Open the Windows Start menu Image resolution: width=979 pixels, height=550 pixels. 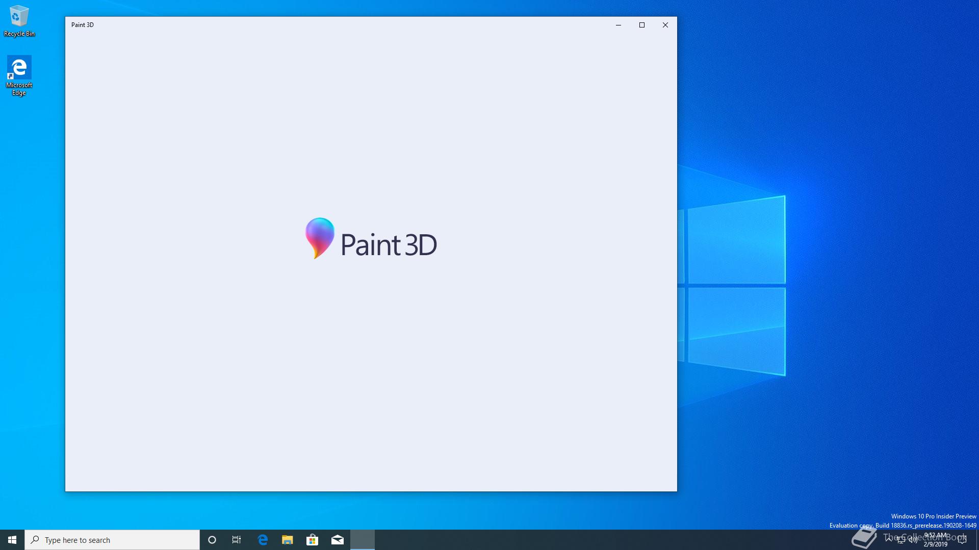point(12,540)
